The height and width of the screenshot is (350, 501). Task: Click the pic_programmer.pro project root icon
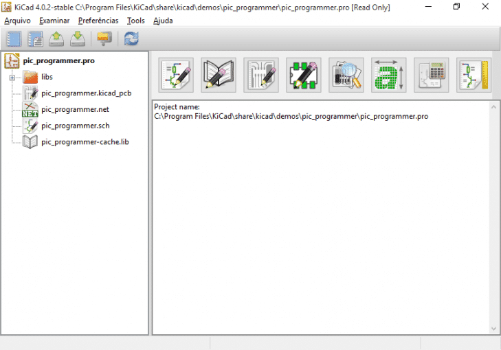12,60
